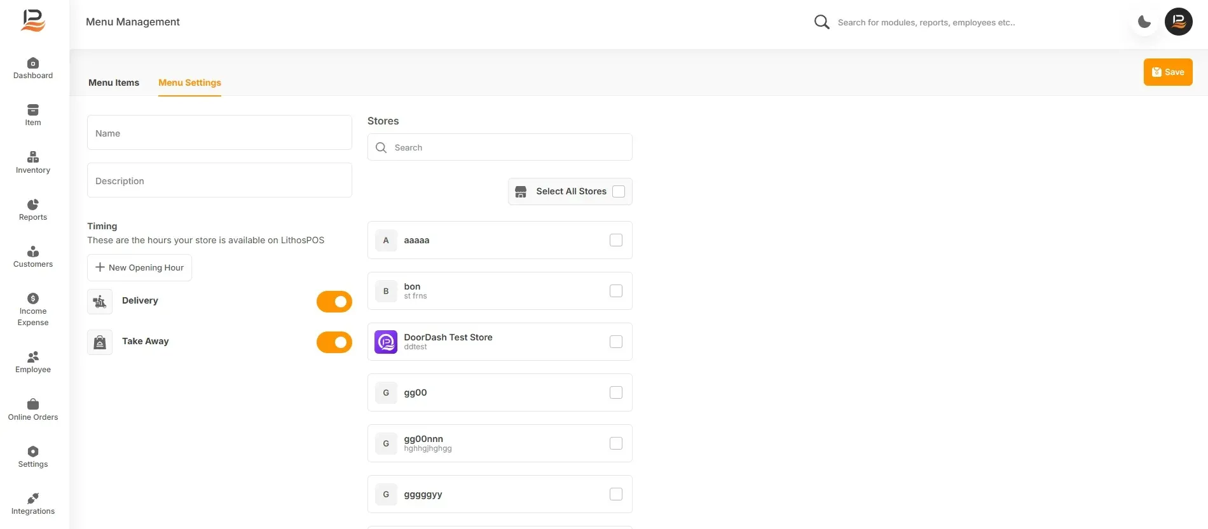The image size is (1208, 529).
Task: Switch to dark mode with moon icon
Action: point(1144,22)
